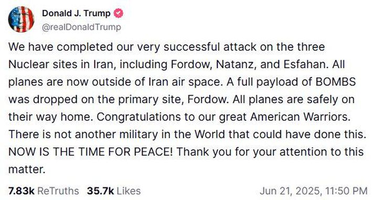Click the ReTruths label
Screen dimensions: 374x200
[x=58, y=191]
